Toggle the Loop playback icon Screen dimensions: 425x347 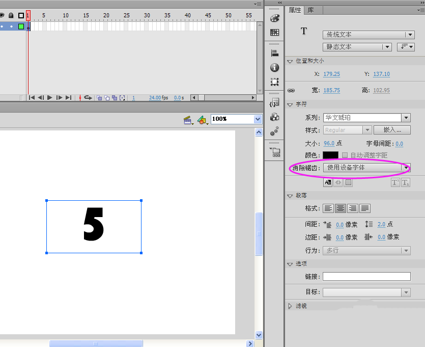click(x=88, y=98)
